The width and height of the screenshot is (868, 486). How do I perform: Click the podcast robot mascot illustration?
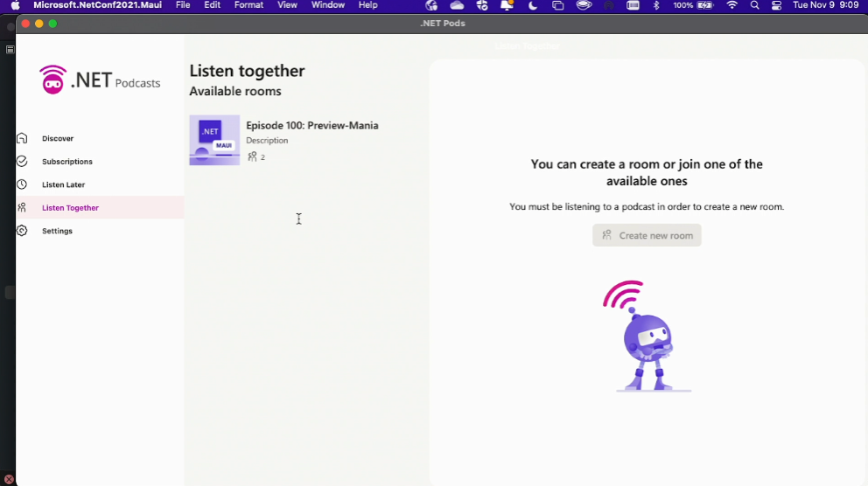click(x=647, y=337)
